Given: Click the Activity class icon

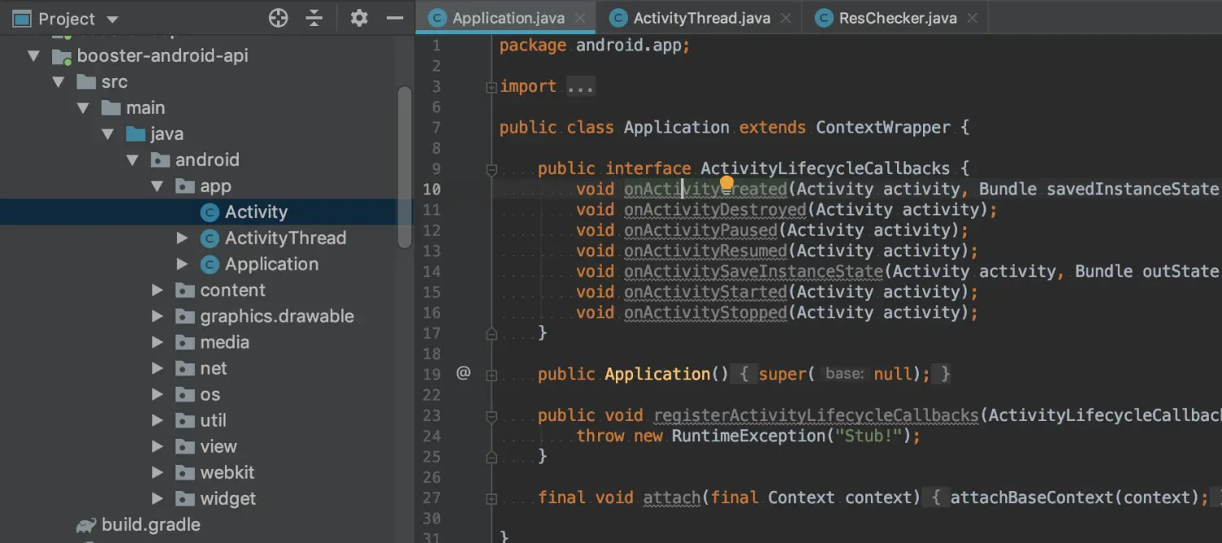Looking at the screenshot, I should 210,212.
